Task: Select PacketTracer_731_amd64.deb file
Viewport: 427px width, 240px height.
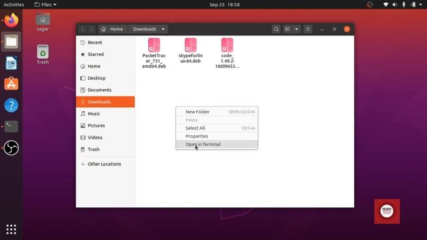Action: (x=154, y=53)
